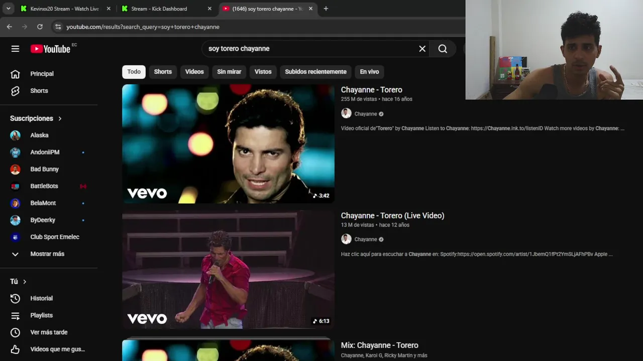
Task: Click the Chayanne Torero 3:42 thumbnail
Action: point(228,144)
